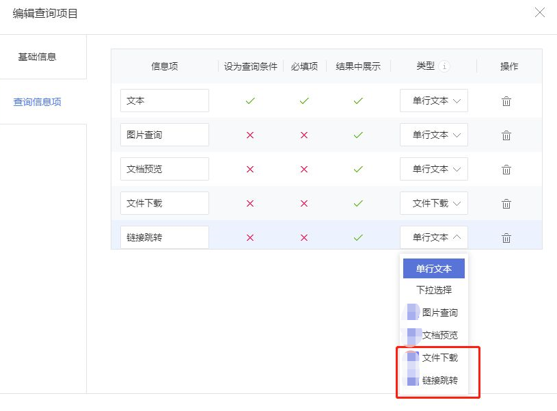Toggle 设为查询条件 for the 文件下载 row
Screen dimensions: 557x411
[250, 203]
